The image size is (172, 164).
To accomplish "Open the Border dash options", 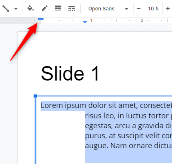I will [x=72, y=8].
